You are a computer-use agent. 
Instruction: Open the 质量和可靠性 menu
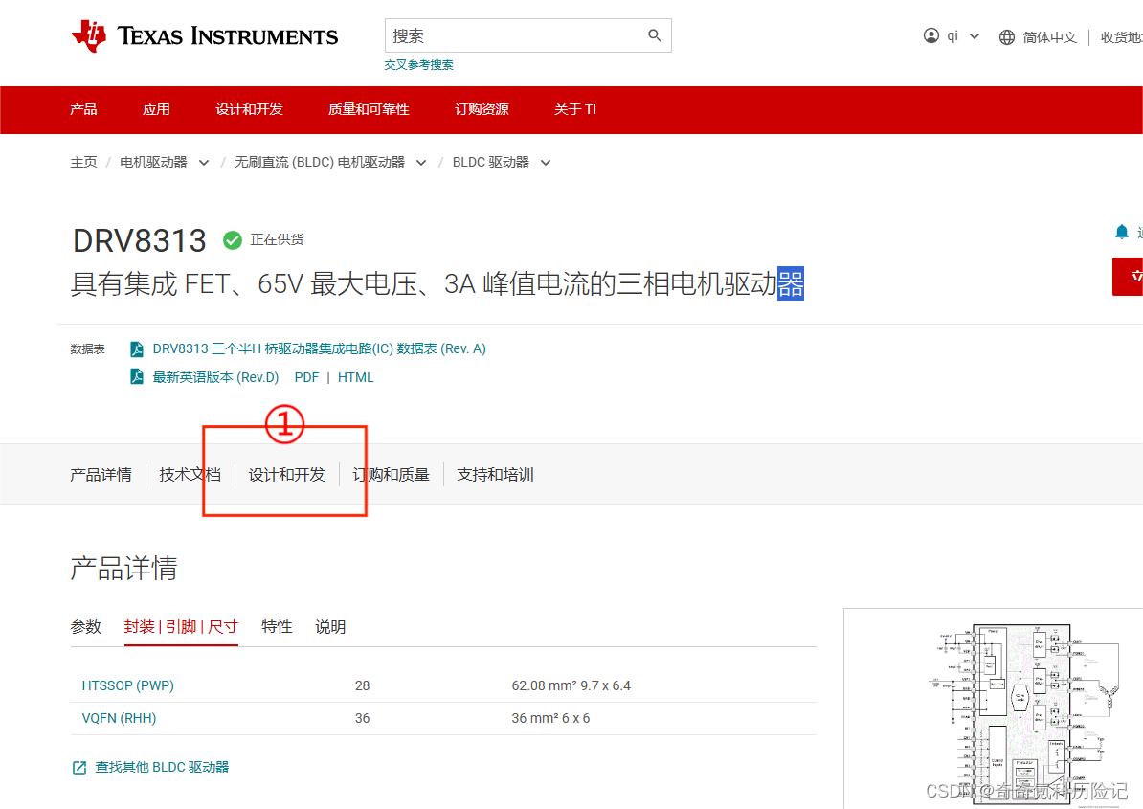coord(369,109)
